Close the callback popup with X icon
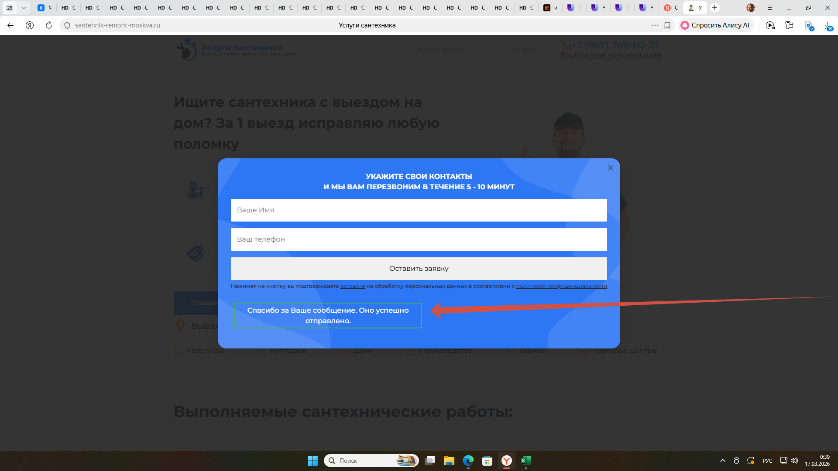This screenshot has height=471, width=838. 611,168
